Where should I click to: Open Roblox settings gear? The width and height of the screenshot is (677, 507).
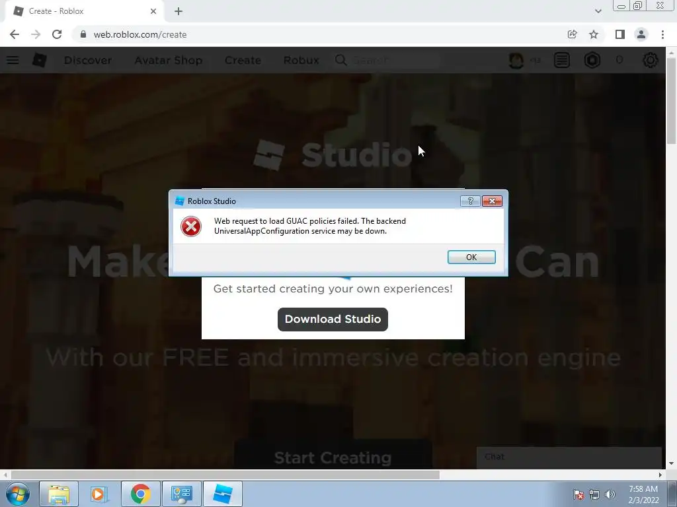(651, 60)
